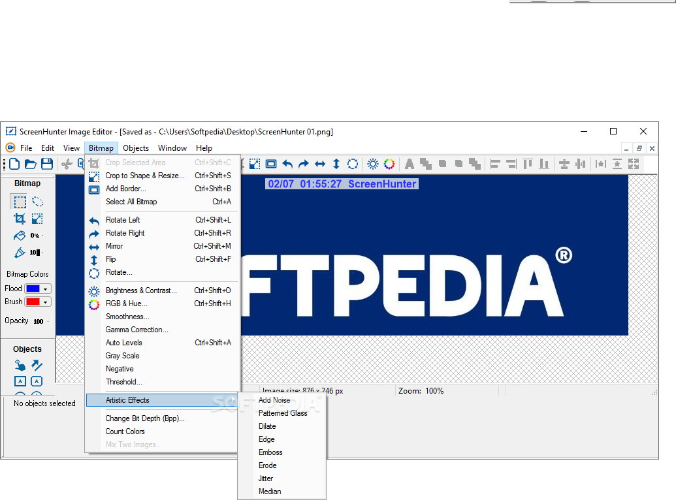Click the Text letter A toolbar icon
The height and width of the screenshot is (500, 676).
click(410, 164)
